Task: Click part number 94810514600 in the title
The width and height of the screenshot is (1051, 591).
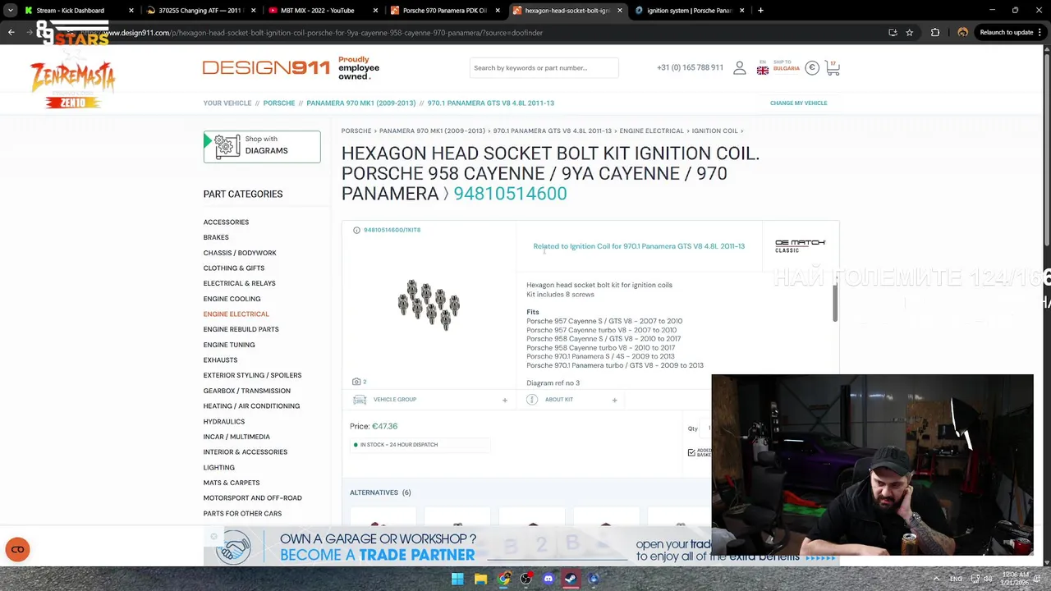Action: tap(510, 194)
